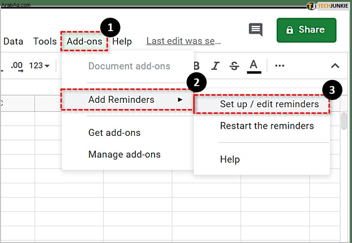Open the comment history icon
The height and width of the screenshot is (243, 352).
256,29
